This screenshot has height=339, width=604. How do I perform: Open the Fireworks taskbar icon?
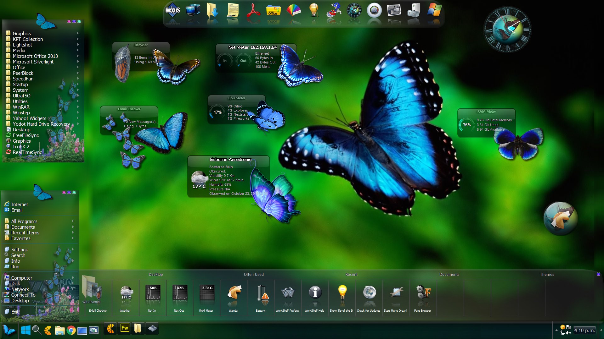coord(125,328)
